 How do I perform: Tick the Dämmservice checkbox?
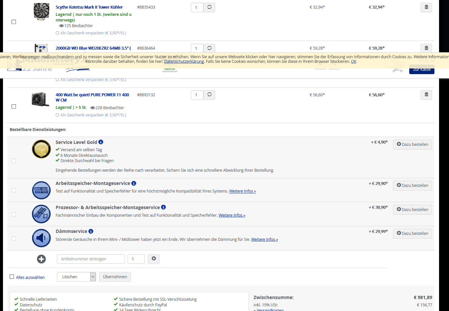(14, 239)
